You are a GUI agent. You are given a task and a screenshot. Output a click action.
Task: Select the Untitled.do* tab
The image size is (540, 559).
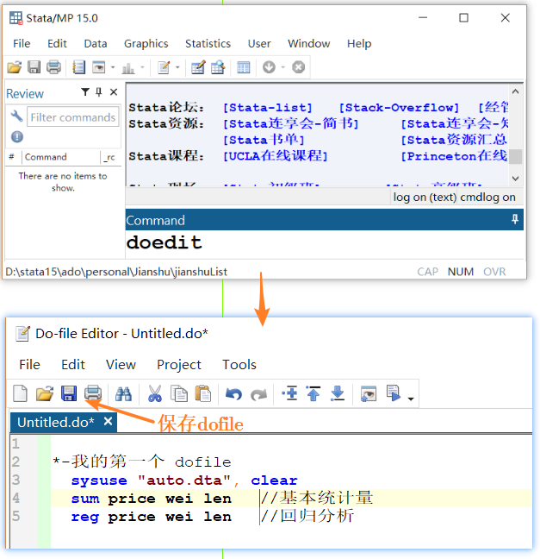pyautogui.click(x=56, y=422)
